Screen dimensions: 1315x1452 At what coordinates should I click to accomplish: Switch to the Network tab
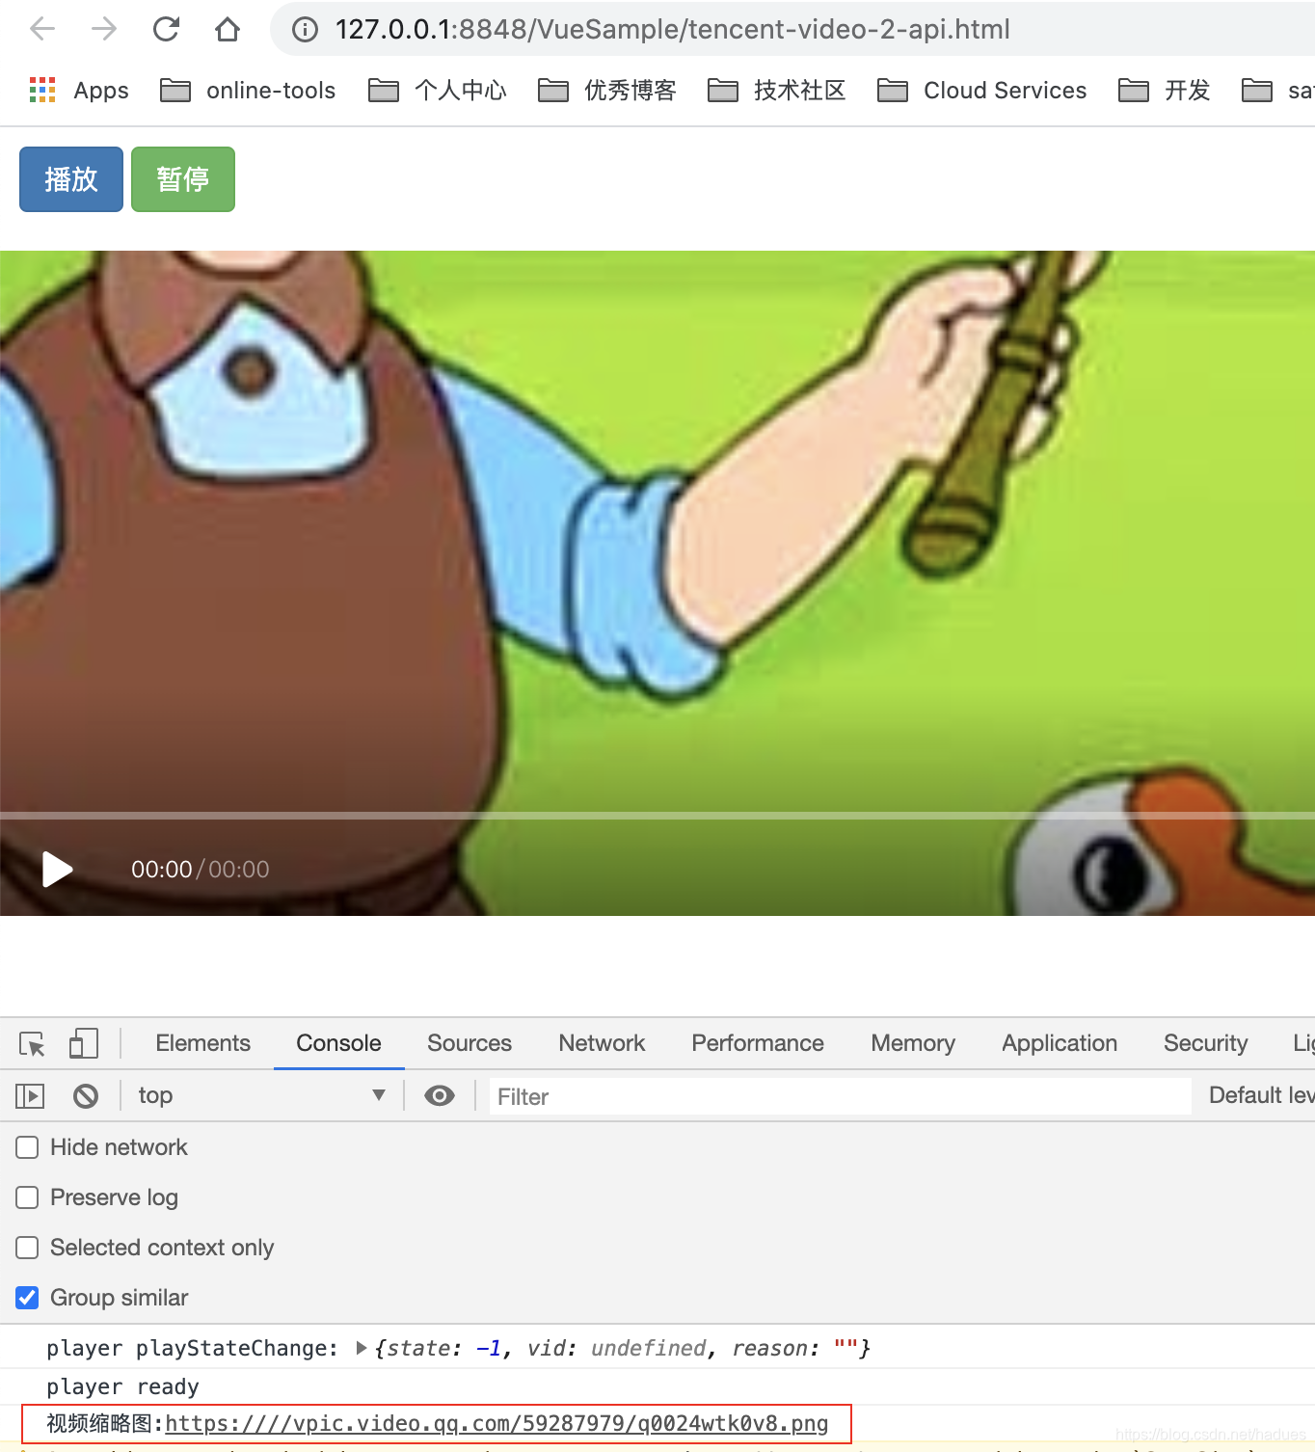pos(602,1043)
